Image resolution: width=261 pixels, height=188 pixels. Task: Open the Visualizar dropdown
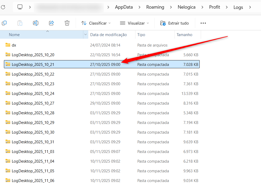tap(134, 23)
